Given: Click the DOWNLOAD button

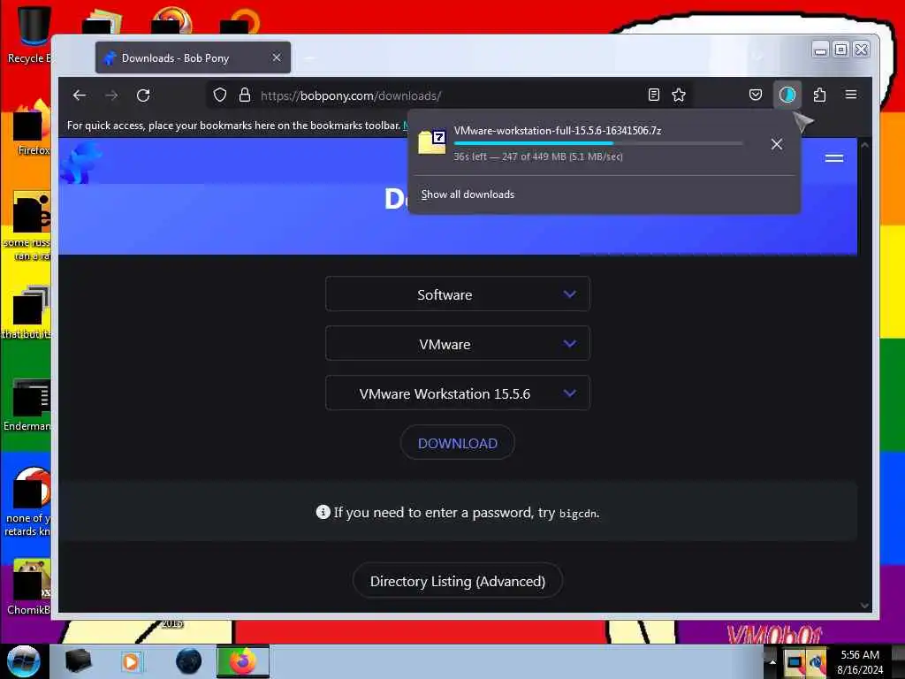Looking at the screenshot, I should click(458, 443).
